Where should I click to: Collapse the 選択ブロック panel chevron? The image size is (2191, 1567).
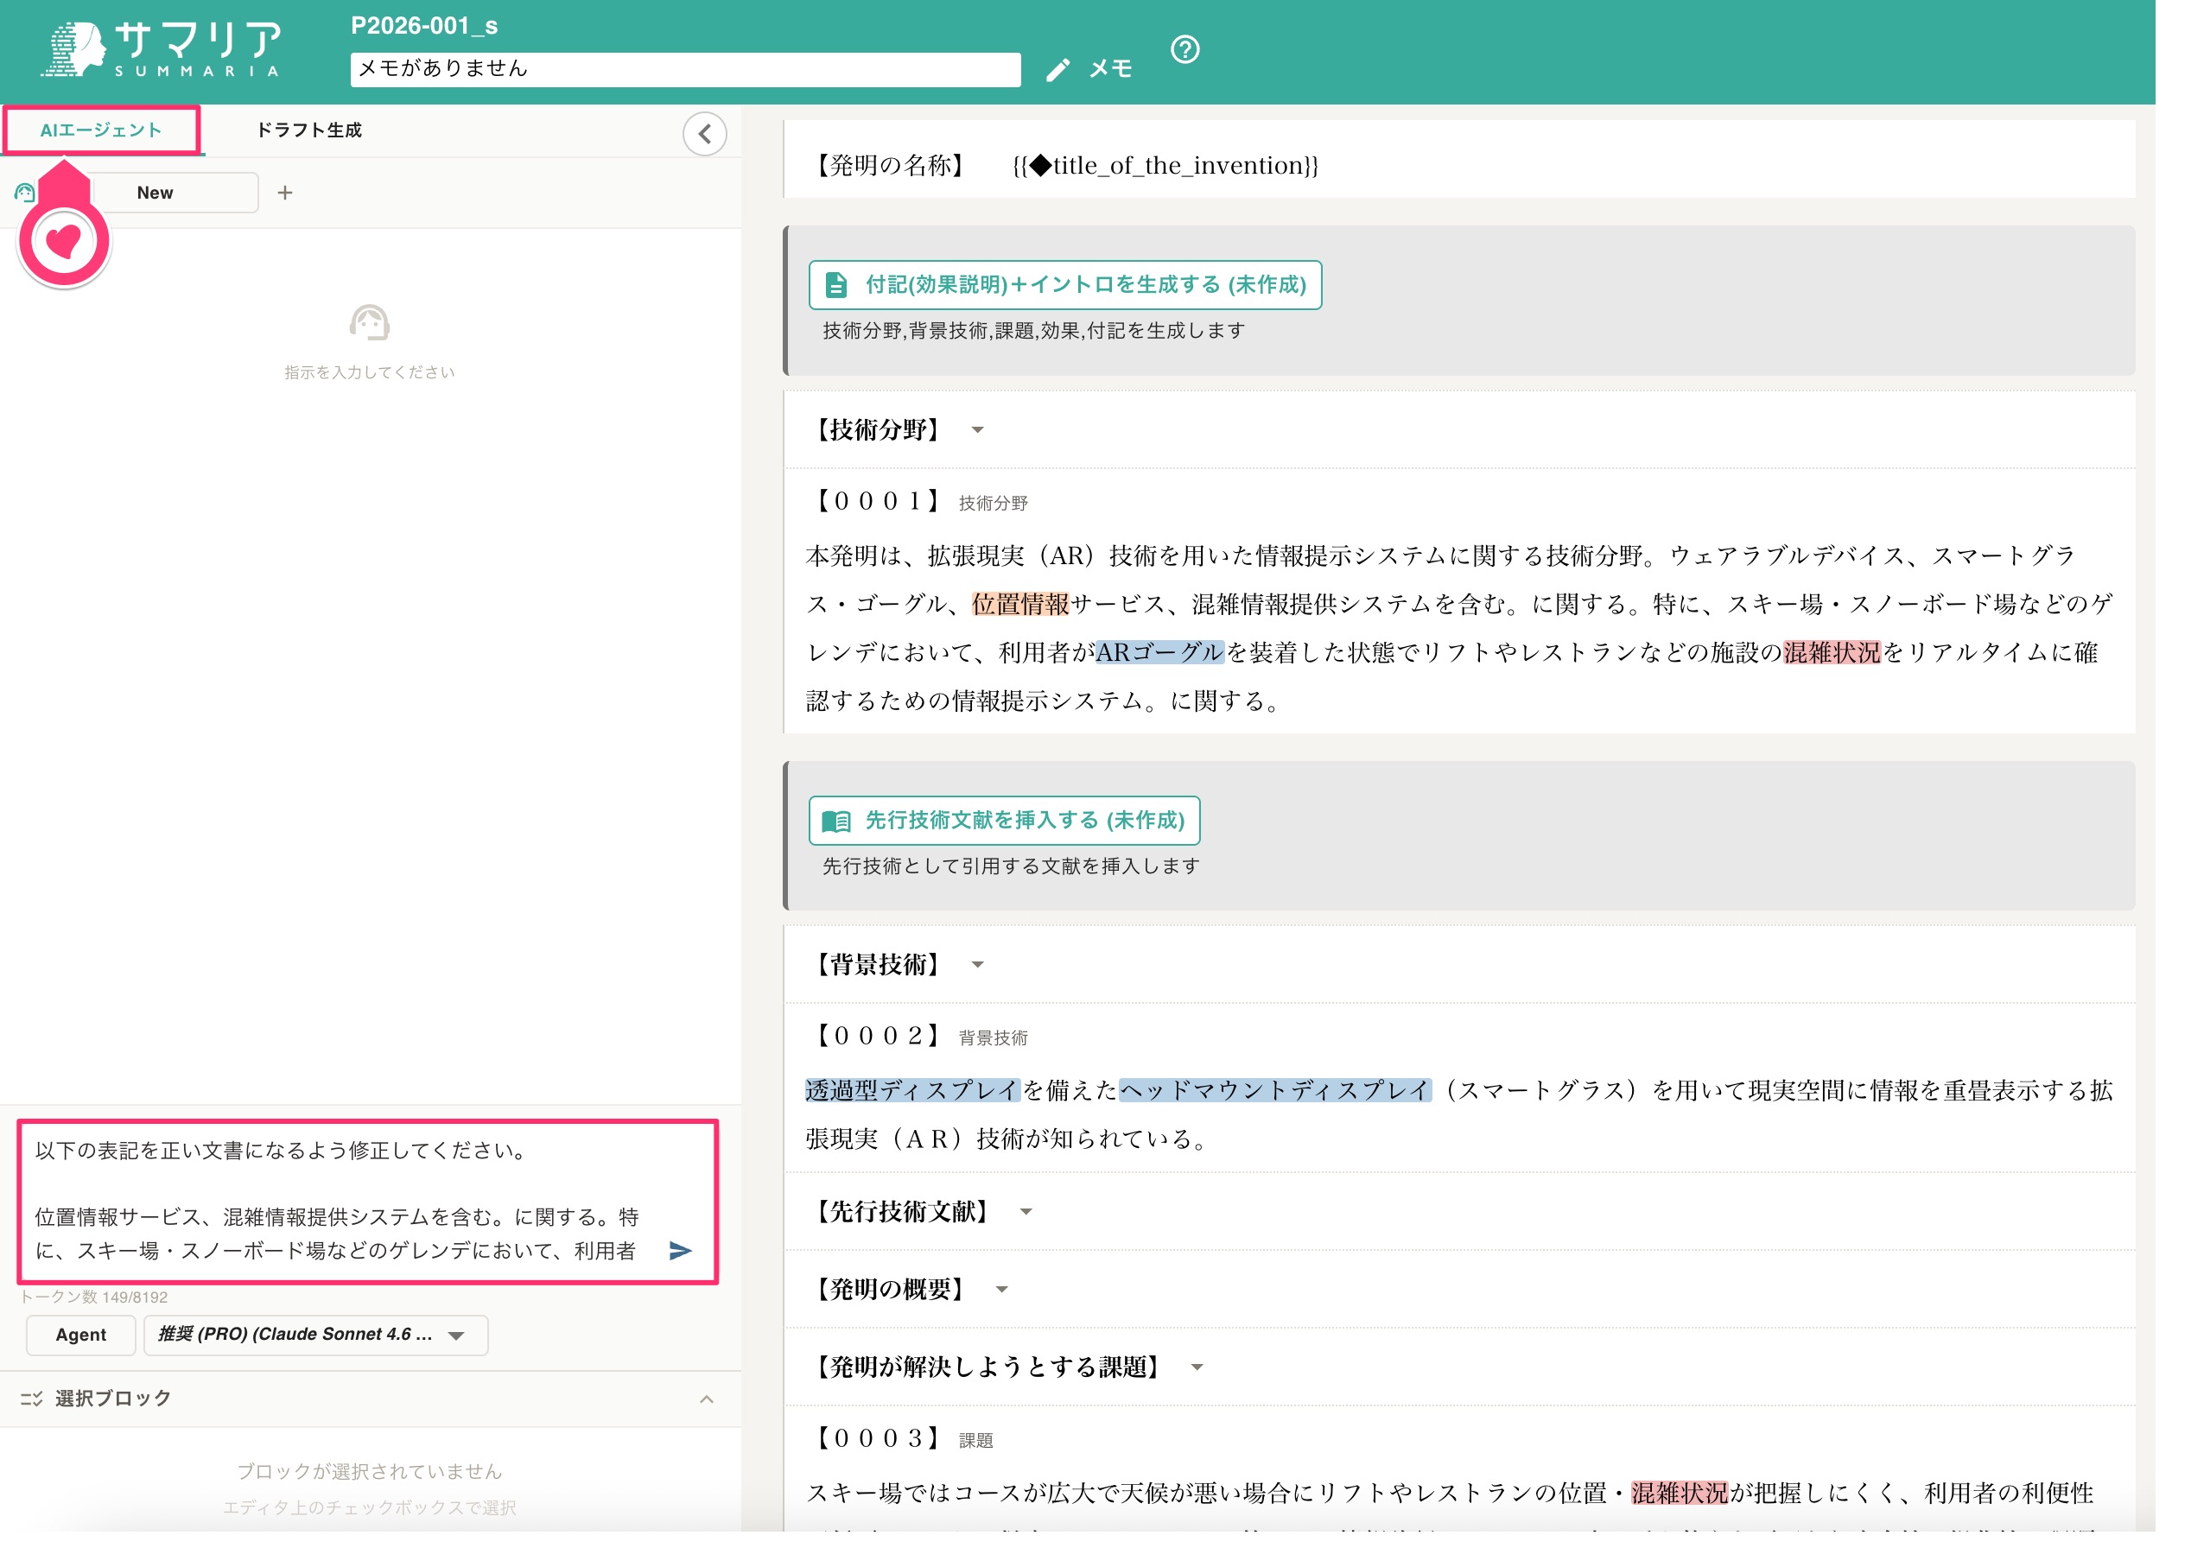point(706,1399)
